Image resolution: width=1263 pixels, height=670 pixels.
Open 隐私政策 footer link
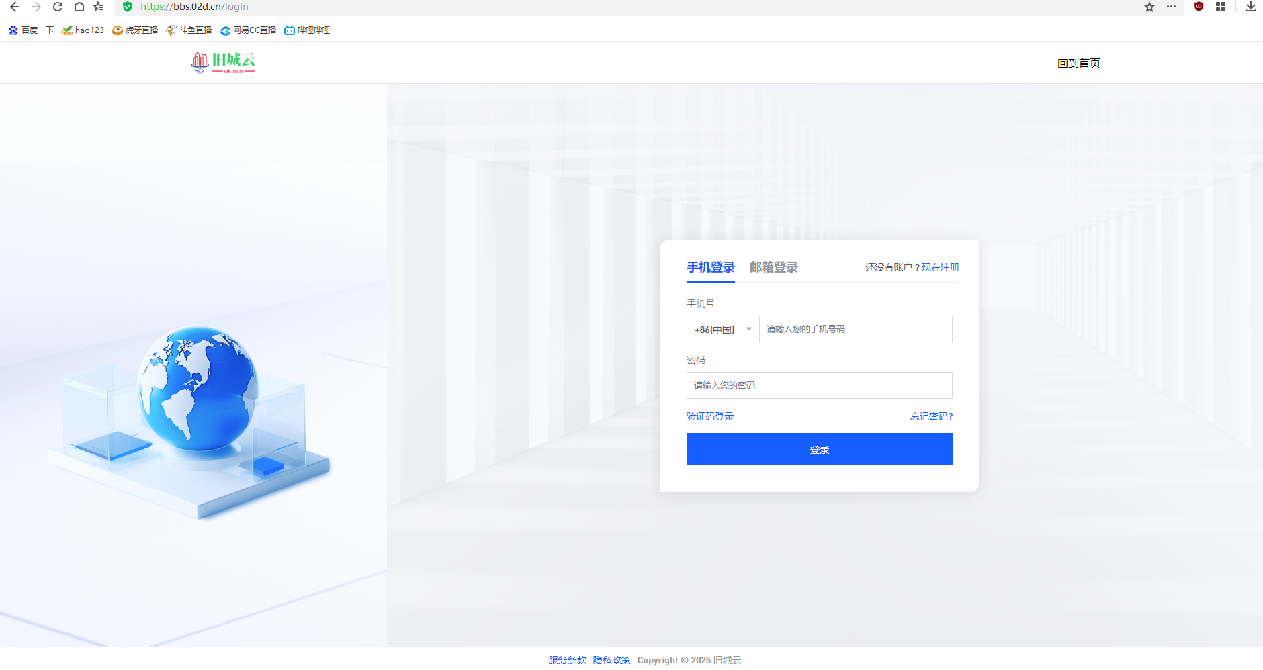click(611, 660)
